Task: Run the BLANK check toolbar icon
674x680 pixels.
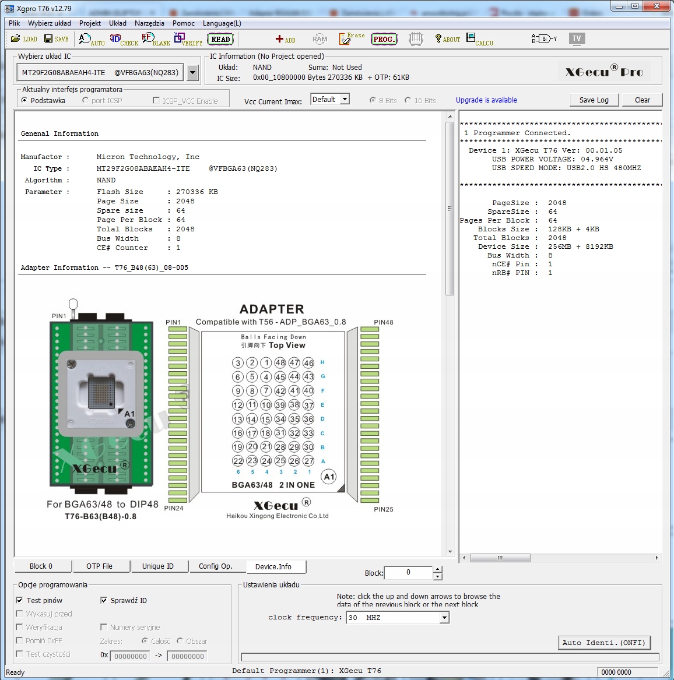Action: click(156, 40)
